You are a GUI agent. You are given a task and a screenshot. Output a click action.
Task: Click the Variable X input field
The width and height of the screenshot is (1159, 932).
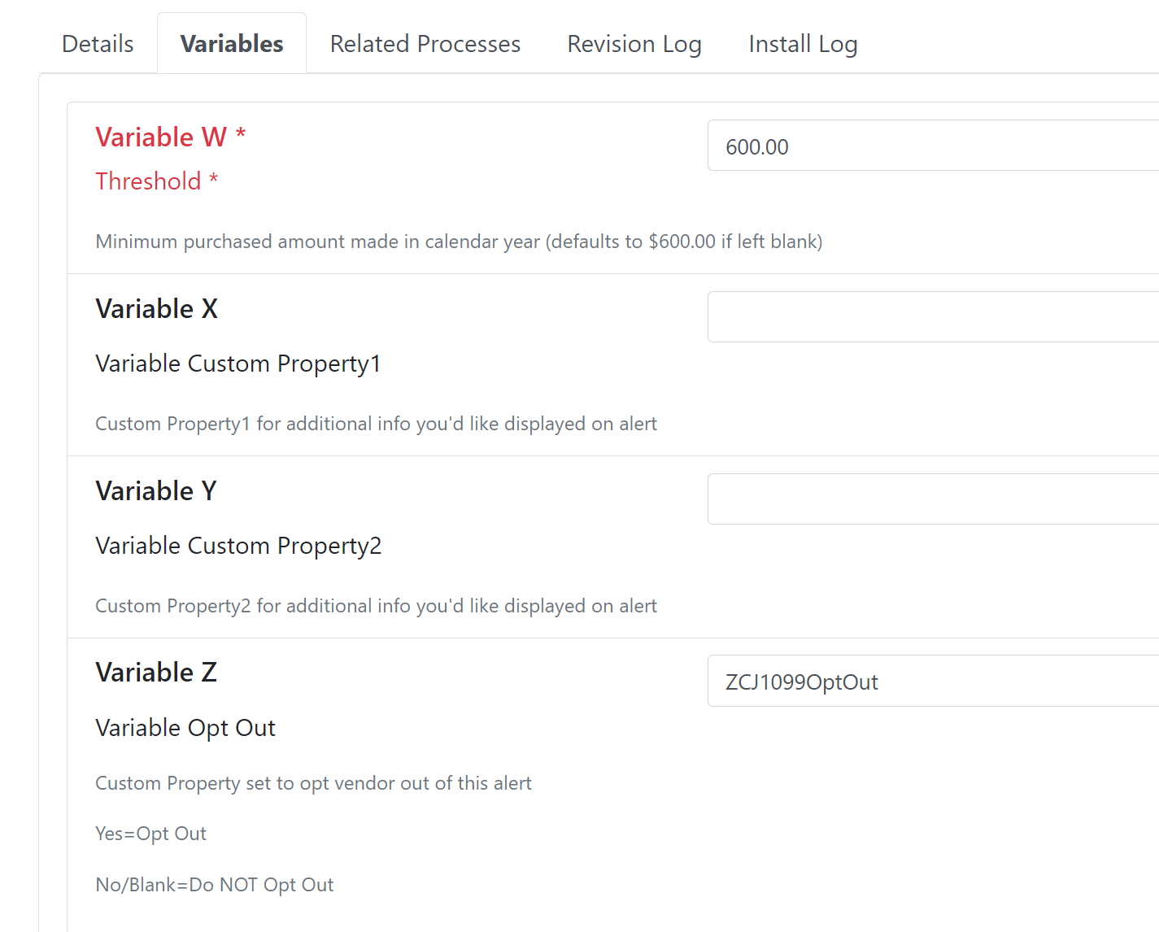(933, 316)
